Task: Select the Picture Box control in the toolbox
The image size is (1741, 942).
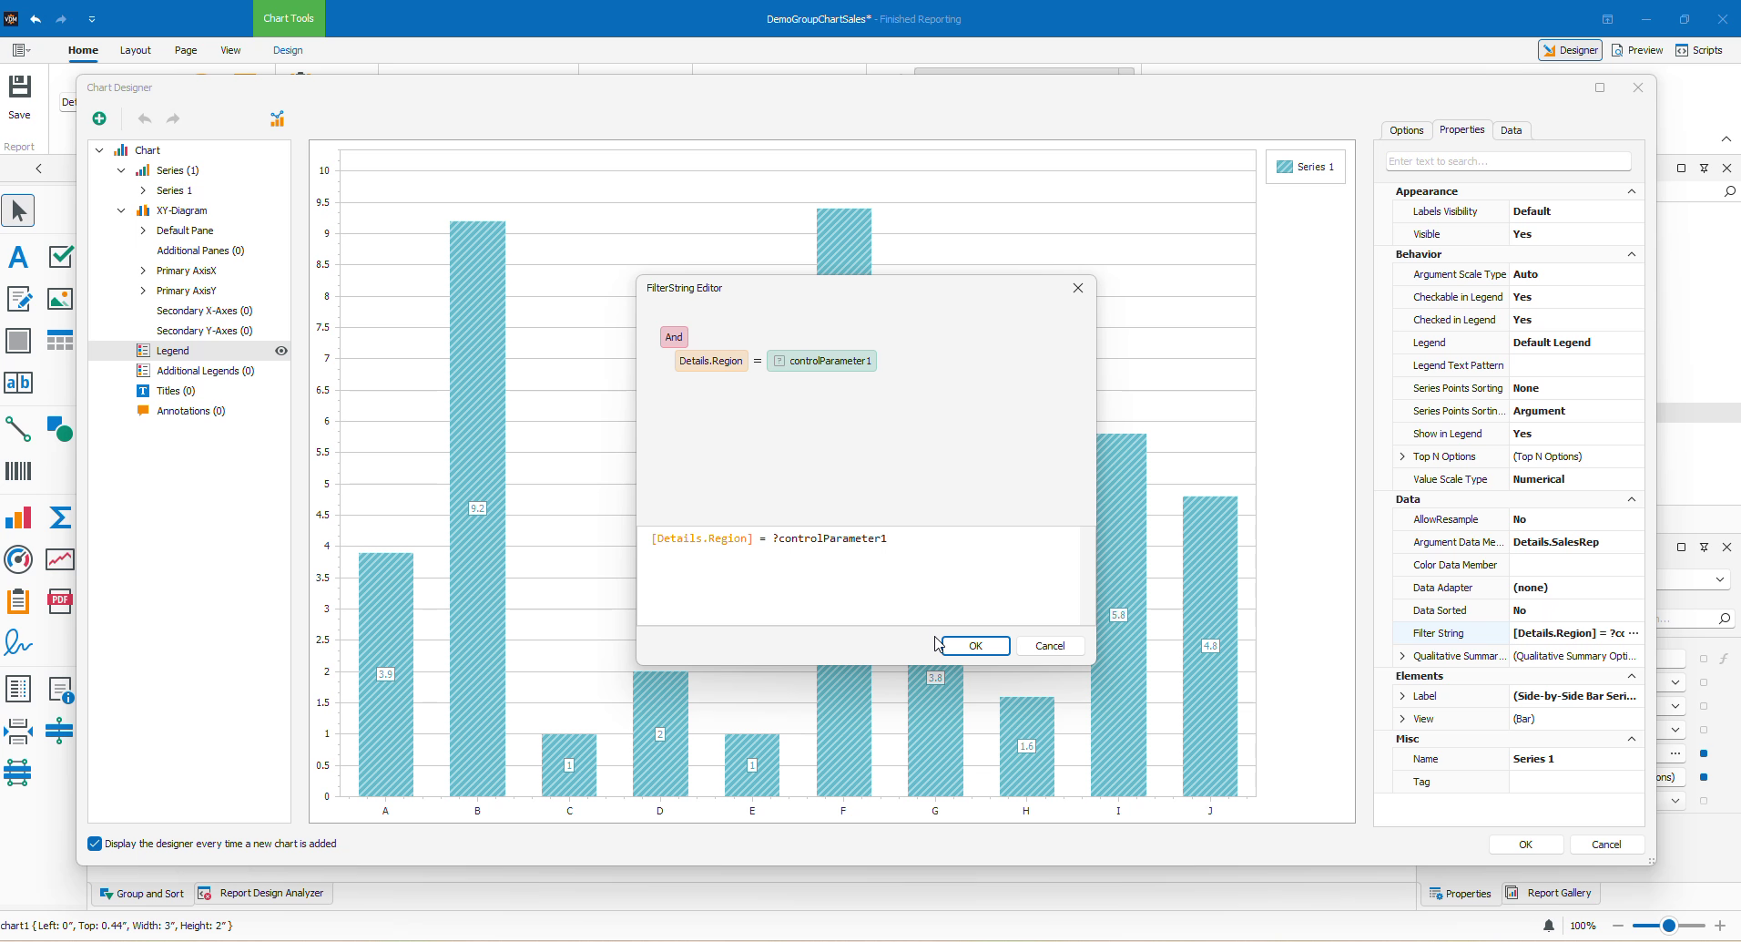Action: 60,299
